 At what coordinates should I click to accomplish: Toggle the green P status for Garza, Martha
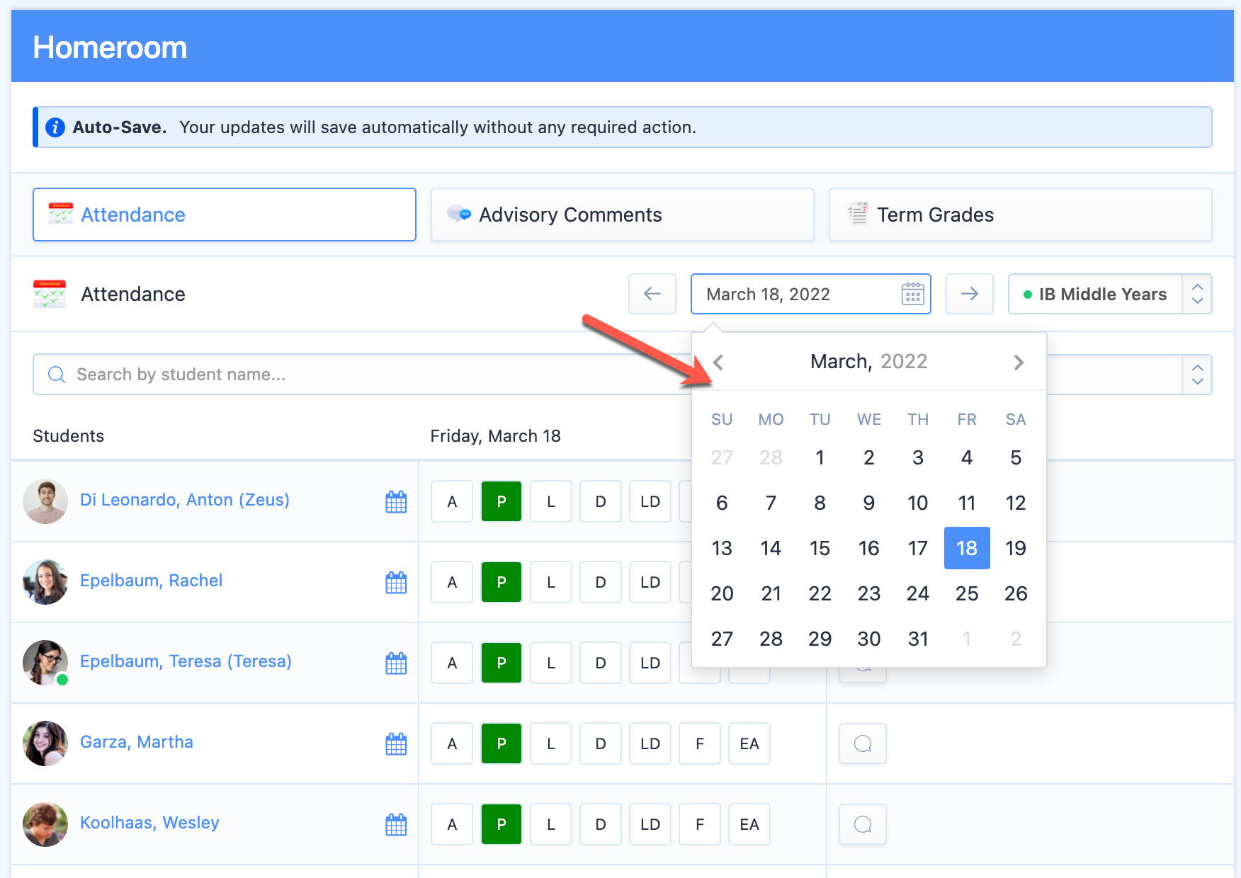pyautogui.click(x=501, y=744)
